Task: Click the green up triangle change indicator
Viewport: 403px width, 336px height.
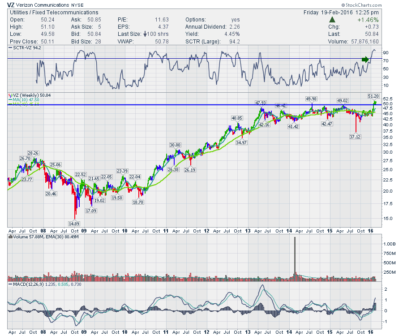Action: (x=332, y=20)
